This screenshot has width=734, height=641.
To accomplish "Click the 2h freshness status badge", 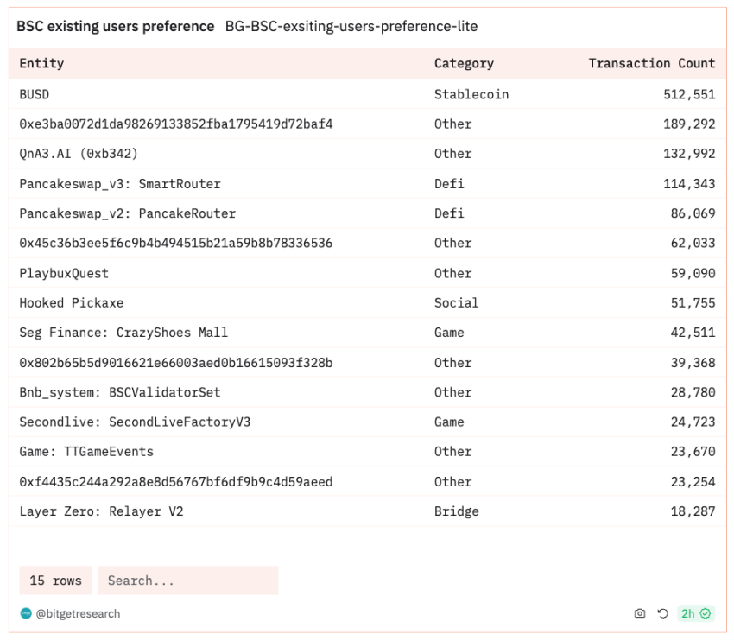I will (695, 613).
